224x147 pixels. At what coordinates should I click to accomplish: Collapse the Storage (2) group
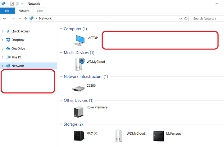click(x=61, y=124)
